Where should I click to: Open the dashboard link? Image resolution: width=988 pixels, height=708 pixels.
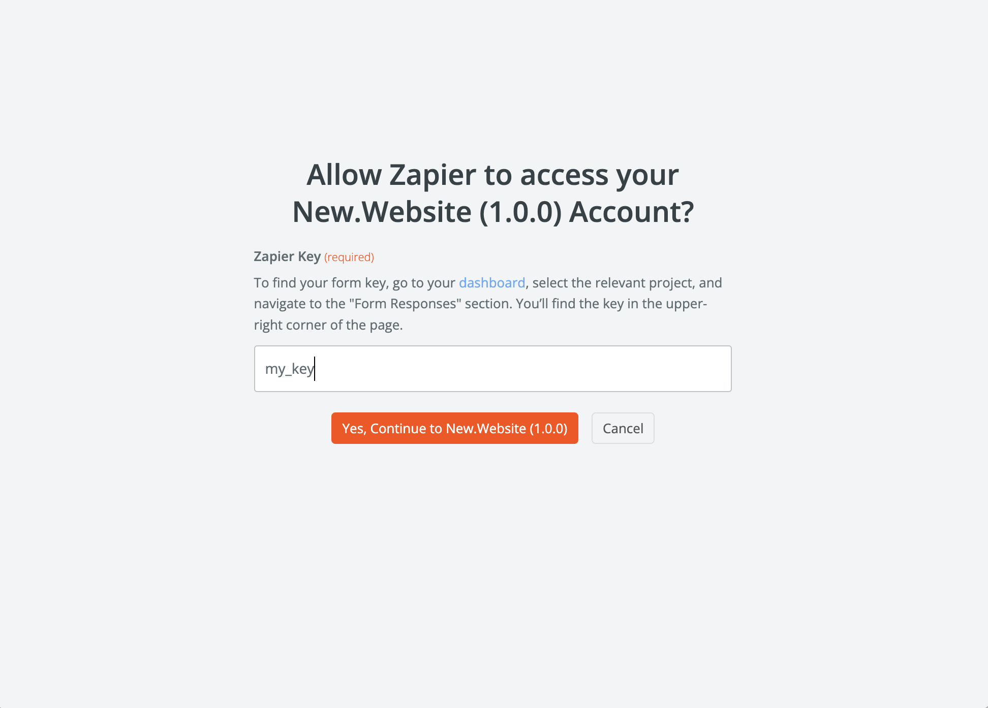492,283
